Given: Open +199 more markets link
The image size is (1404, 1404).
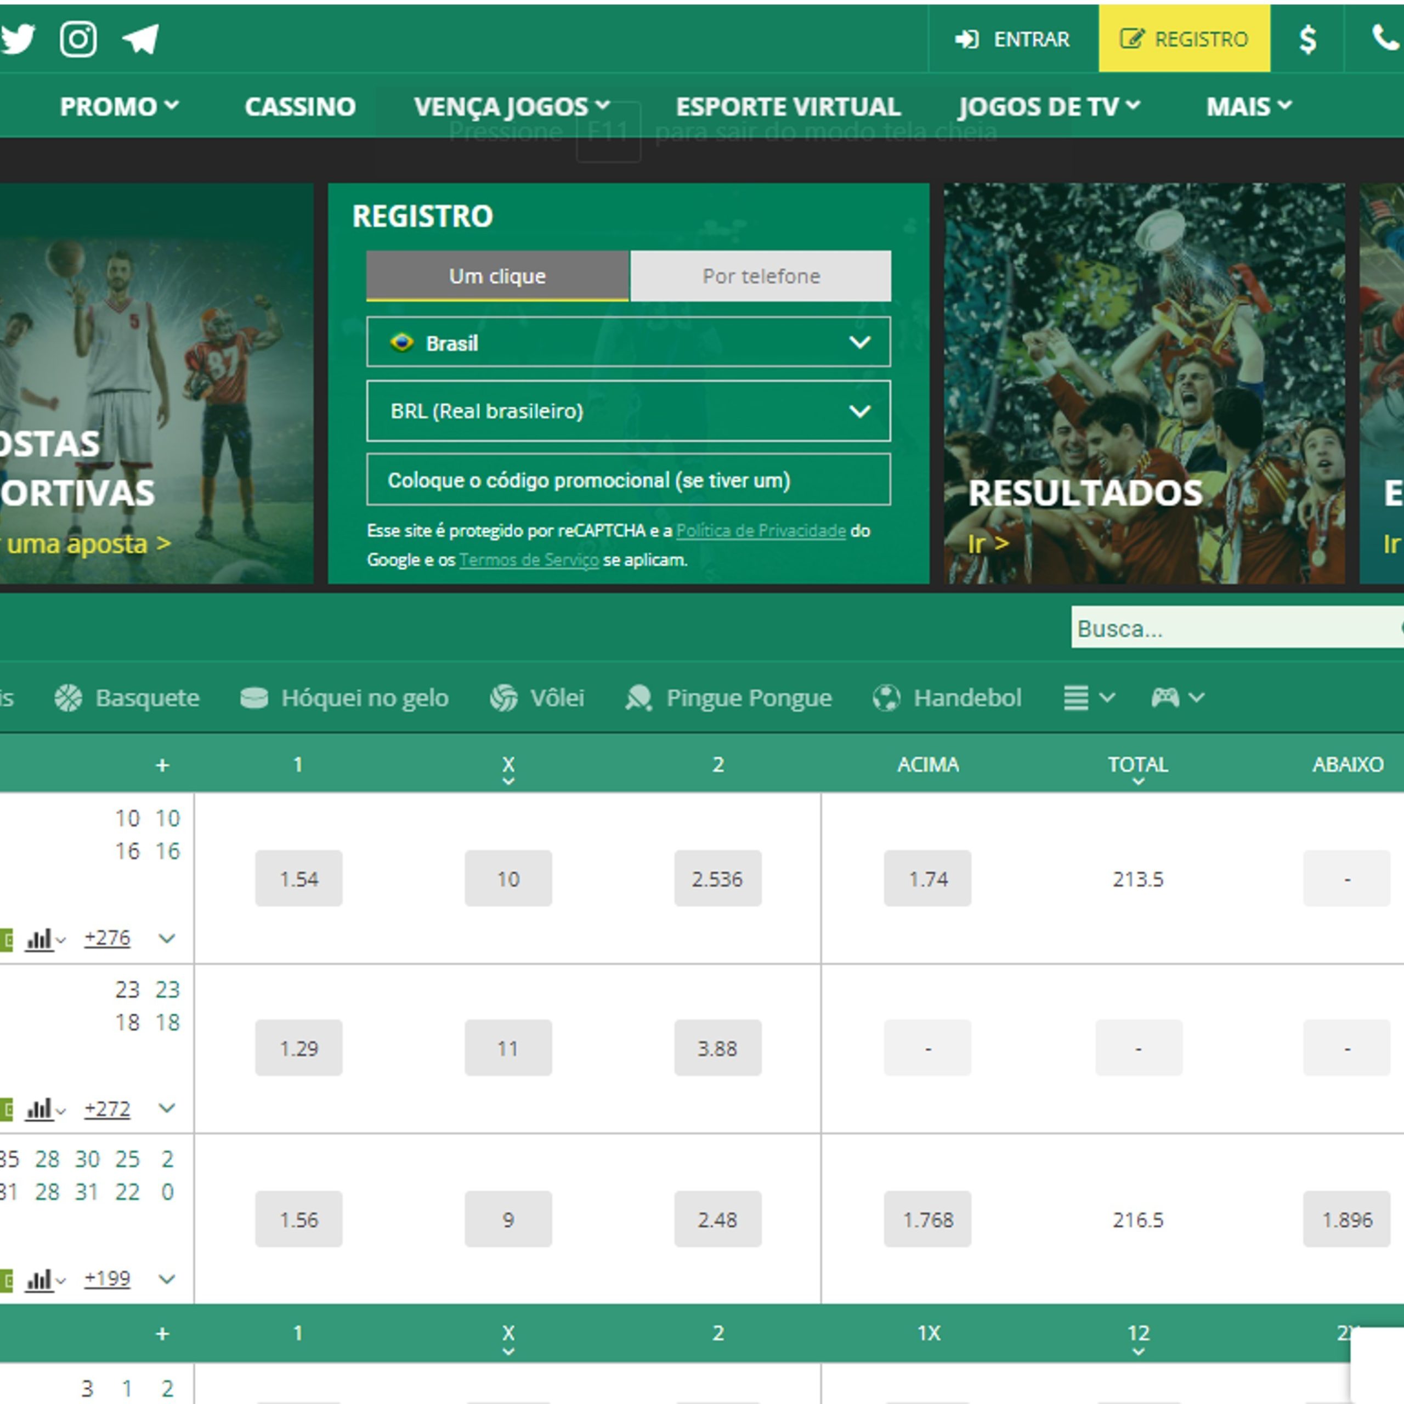Looking at the screenshot, I should pos(107,1279).
